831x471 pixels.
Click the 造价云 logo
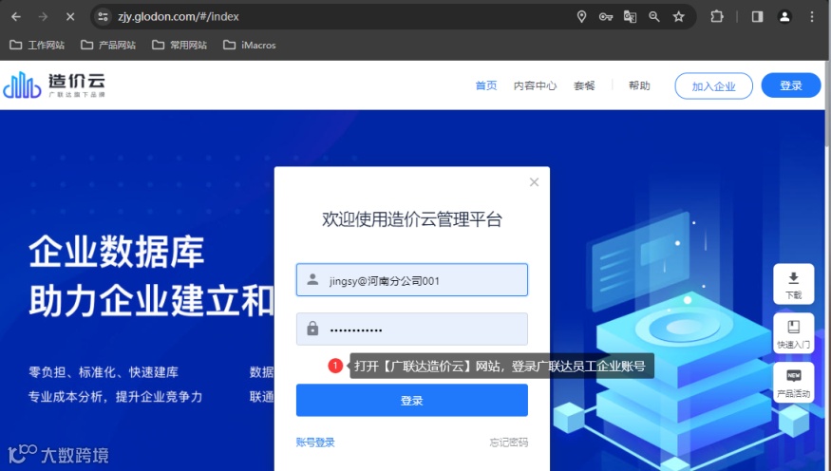click(x=54, y=85)
